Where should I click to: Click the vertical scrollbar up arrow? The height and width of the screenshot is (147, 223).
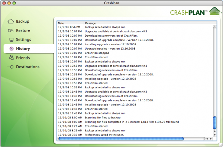click(x=215, y=131)
